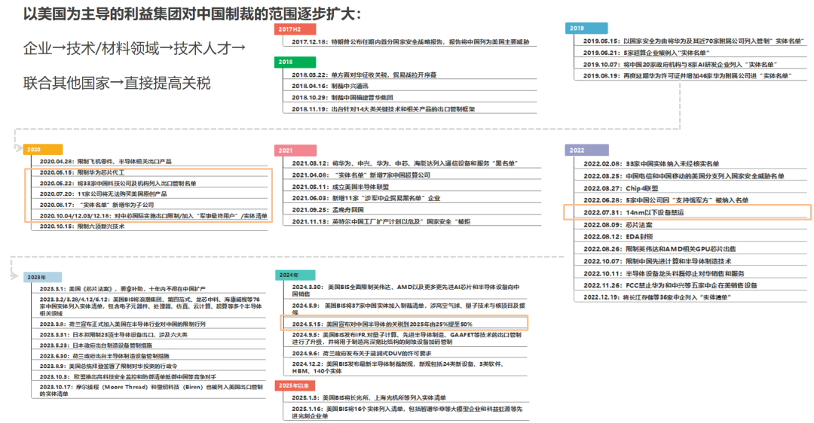Viewport: 814px width, 423px height.
Task: Select the 2023.10.17 Moore Thread and Biren entry
Action: [x=151, y=391]
